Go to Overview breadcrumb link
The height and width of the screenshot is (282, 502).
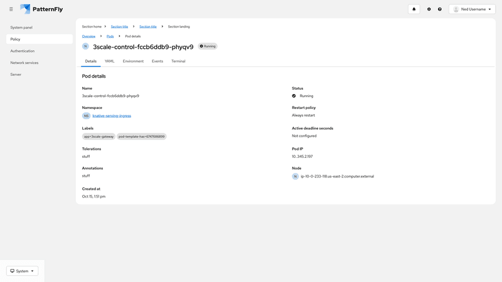(88, 36)
